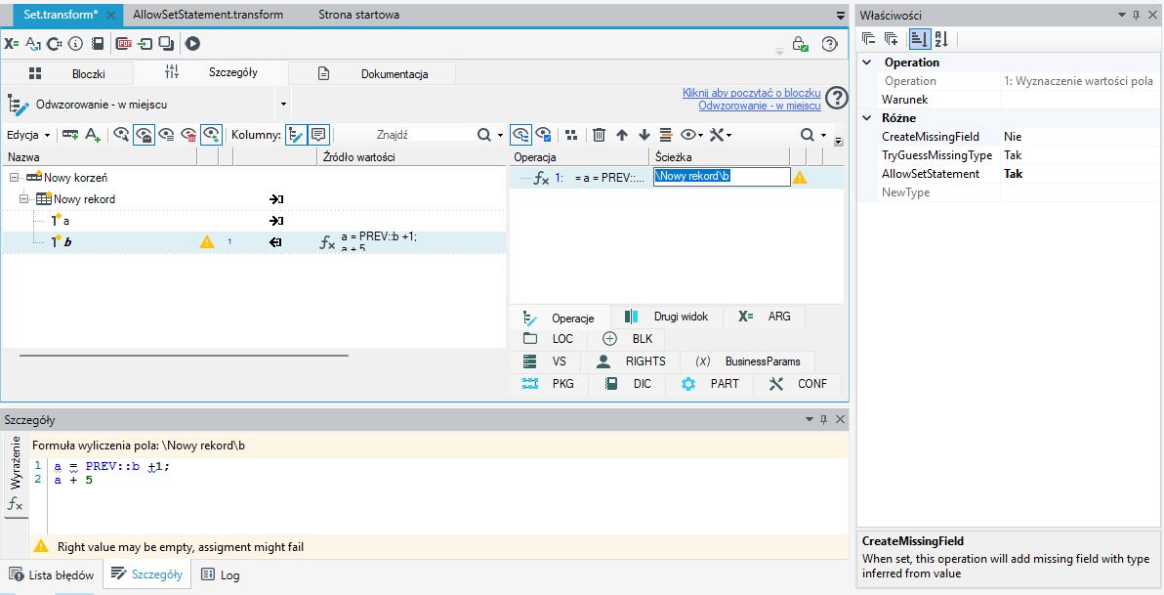Switch to the AllowSetStatement.transform document tab
This screenshot has width=1164, height=595.
coord(208,14)
